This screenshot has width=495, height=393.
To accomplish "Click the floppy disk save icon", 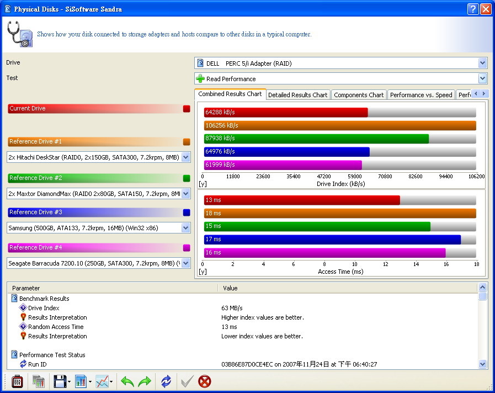I will pos(60,381).
